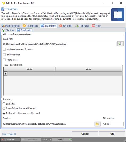Confirm with the OK button
Viewport: 126px width, 142px height.
pyautogui.click(x=112, y=134)
